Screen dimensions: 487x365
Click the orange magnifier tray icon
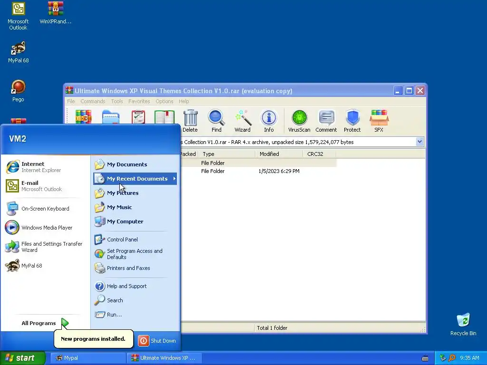452,358
